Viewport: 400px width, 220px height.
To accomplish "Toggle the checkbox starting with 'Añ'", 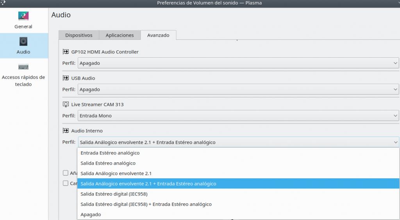I will click(66, 173).
